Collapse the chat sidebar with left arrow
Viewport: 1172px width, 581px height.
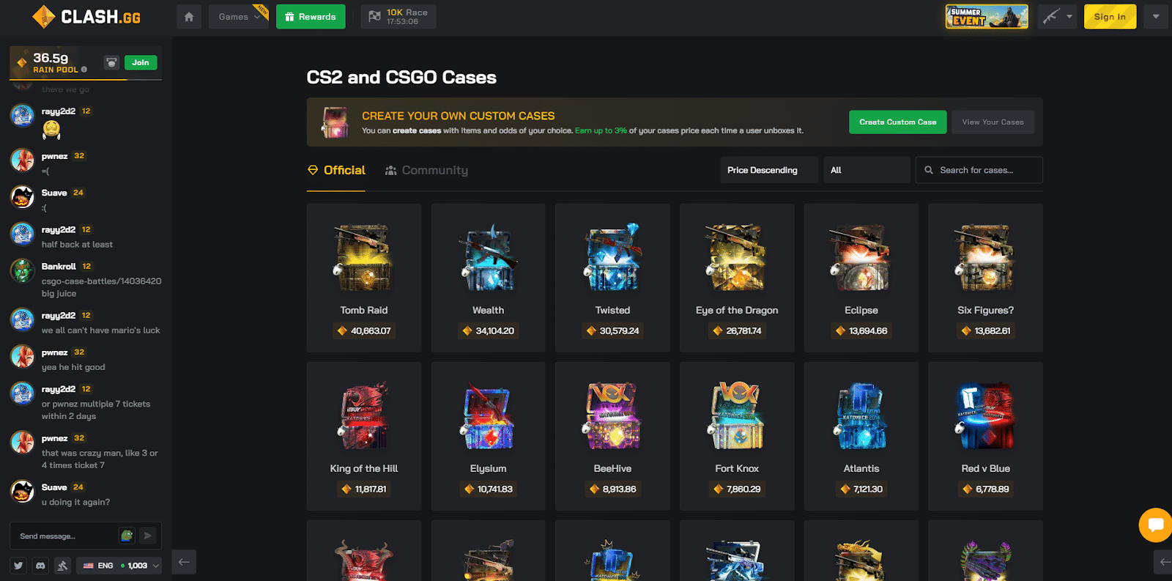(x=184, y=562)
